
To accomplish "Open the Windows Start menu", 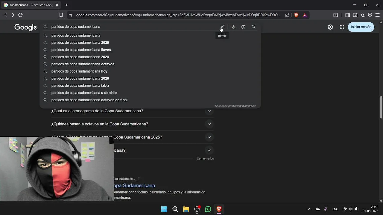I will pos(164,209).
